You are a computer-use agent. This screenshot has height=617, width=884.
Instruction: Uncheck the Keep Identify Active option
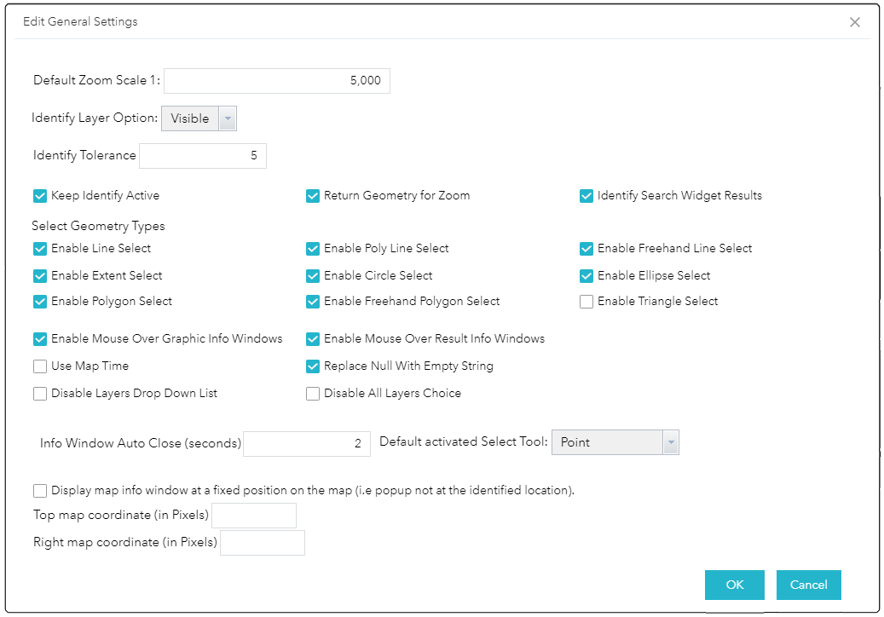pos(39,195)
